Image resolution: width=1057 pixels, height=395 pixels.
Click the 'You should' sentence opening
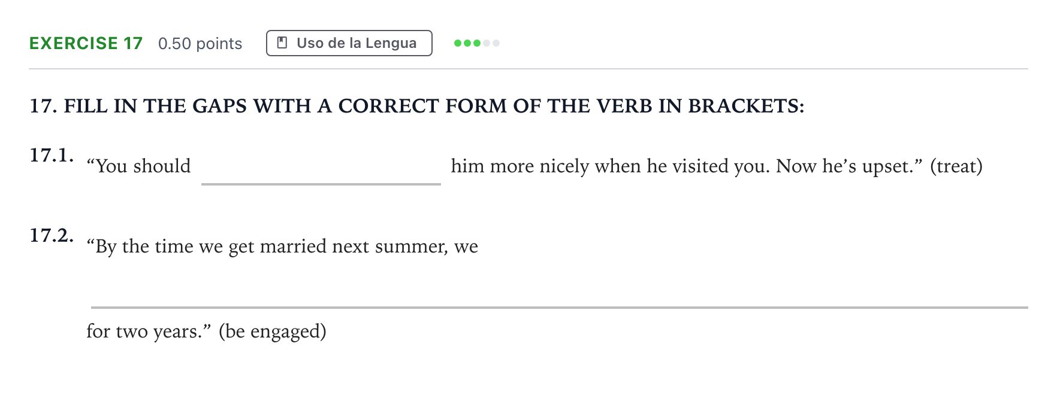138,166
